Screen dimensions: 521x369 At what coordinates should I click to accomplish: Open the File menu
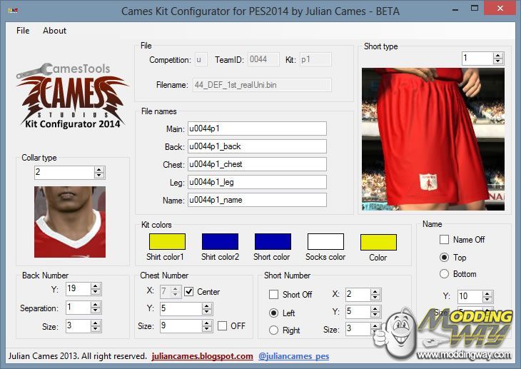pos(23,31)
